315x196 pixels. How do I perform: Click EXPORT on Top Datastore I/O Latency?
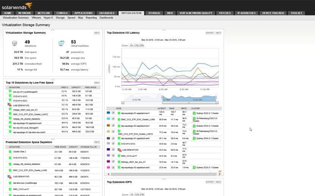click(x=210, y=33)
